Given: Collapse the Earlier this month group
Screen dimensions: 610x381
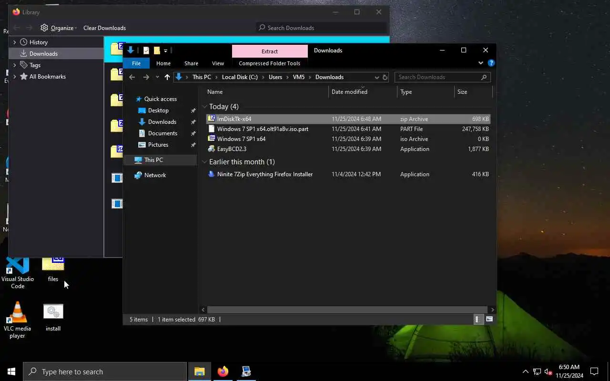Looking at the screenshot, I should point(204,162).
